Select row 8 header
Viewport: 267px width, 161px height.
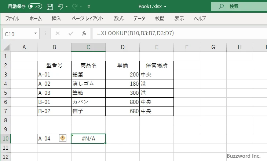coord(6,120)
